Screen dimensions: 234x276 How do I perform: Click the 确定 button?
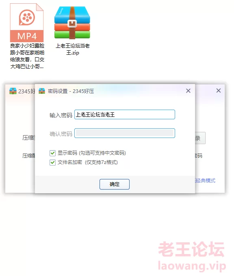115,184
